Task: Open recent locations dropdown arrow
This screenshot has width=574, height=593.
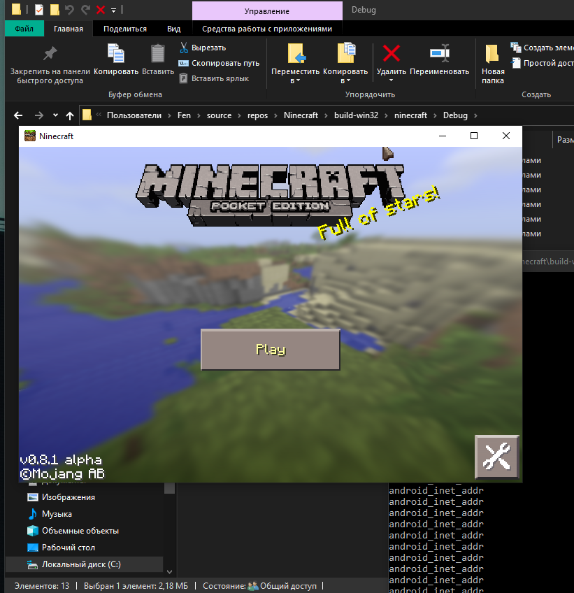Action: click(56, 115)
